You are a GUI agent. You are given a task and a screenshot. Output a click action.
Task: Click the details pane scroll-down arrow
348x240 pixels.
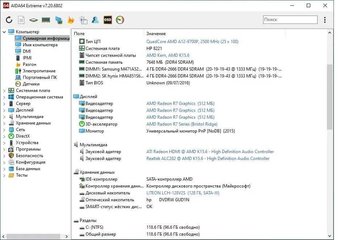pos(330,236)
